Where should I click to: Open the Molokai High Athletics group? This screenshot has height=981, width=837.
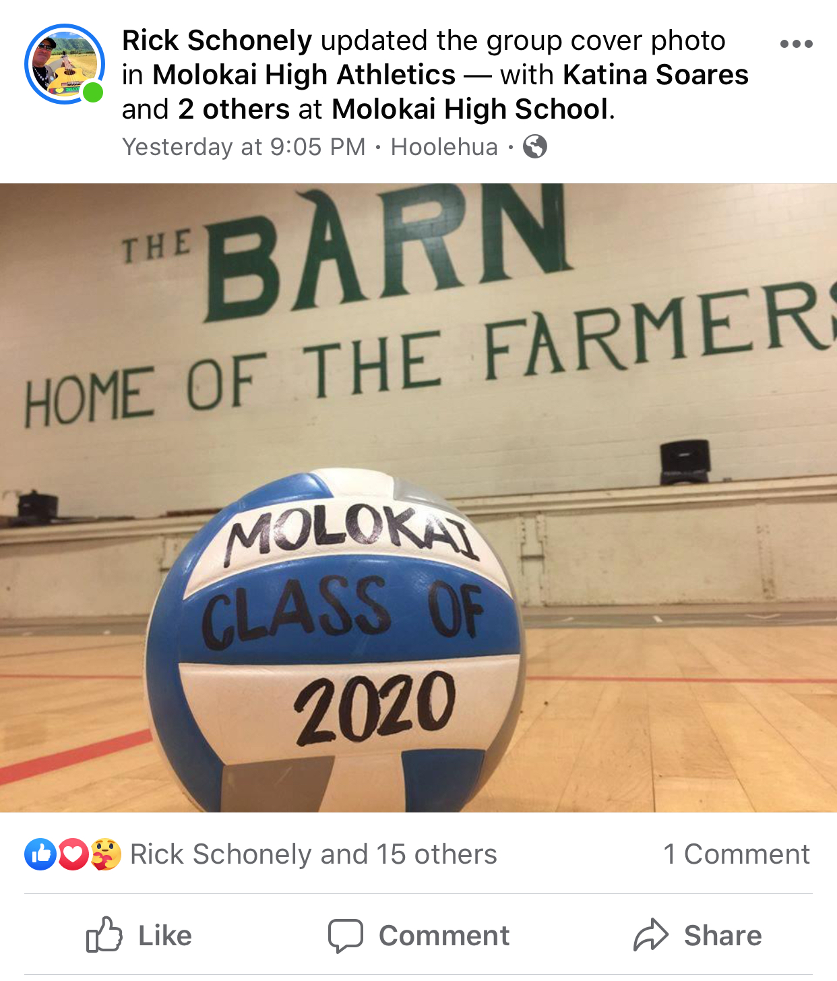pyautogui.click(x=304, y=75)
